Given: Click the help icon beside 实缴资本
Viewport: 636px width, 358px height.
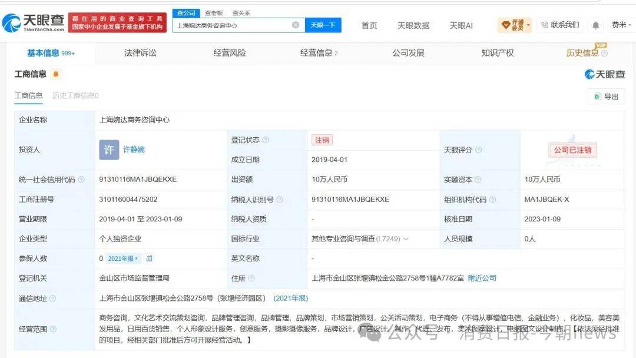Looking at the screenshot, I should coord(478,179).
